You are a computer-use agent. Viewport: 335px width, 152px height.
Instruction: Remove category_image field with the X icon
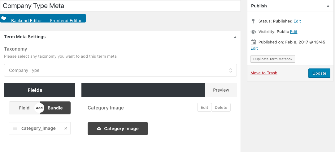(x=66, y=128)
